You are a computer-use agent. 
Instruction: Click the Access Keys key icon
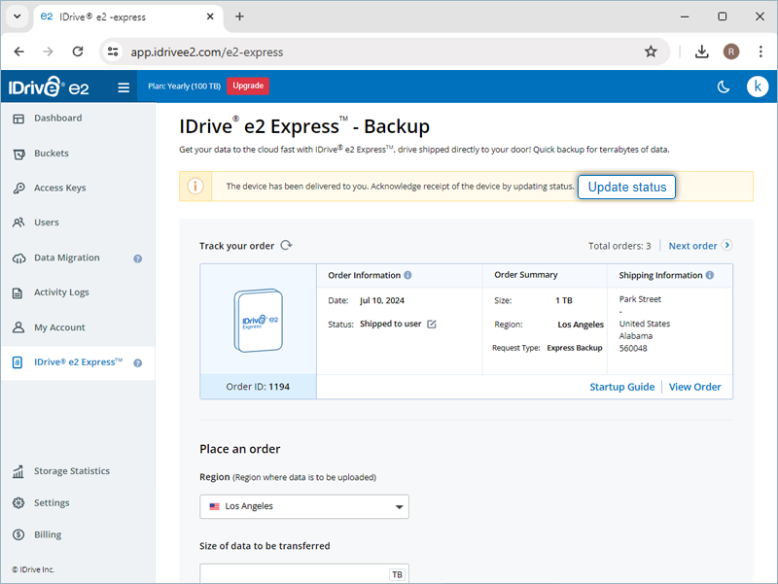tap(18, 188)
